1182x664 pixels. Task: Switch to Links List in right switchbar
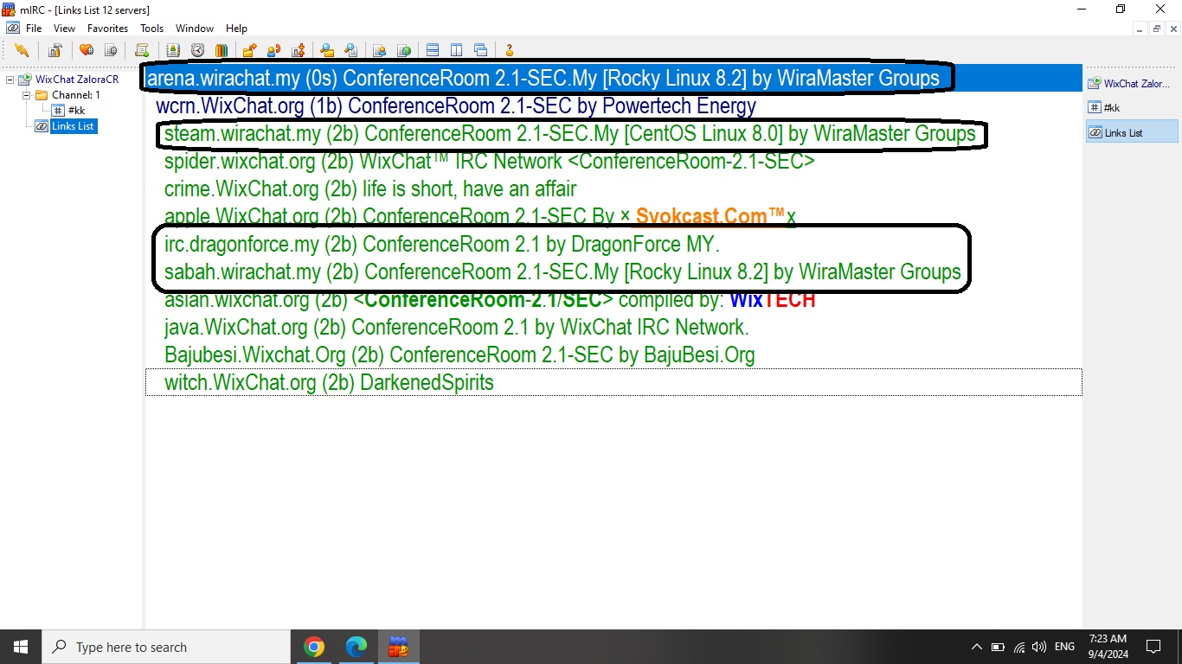pos(1132,132)
